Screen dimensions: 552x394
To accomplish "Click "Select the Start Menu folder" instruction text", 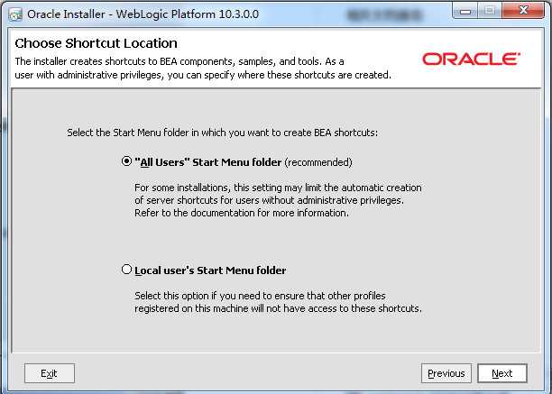I will click(222, 133).
